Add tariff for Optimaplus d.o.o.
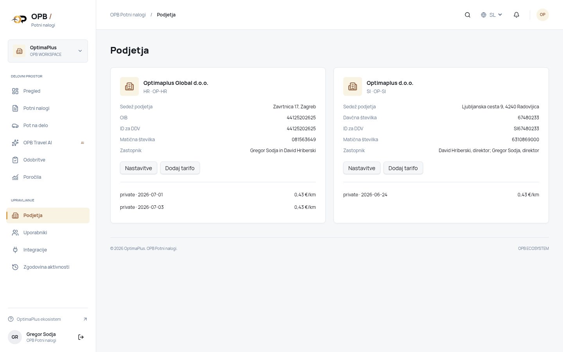563x352 pixels. (403, 168)
